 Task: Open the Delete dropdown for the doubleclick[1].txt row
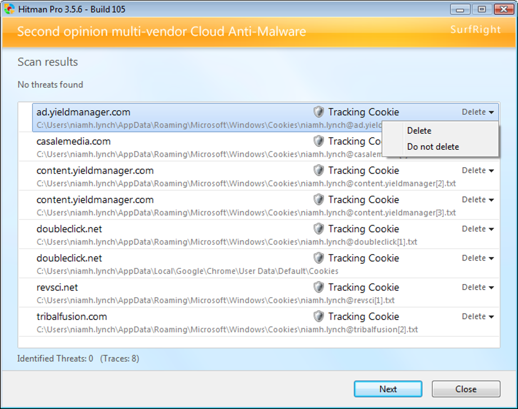click(x=477, y=229)
